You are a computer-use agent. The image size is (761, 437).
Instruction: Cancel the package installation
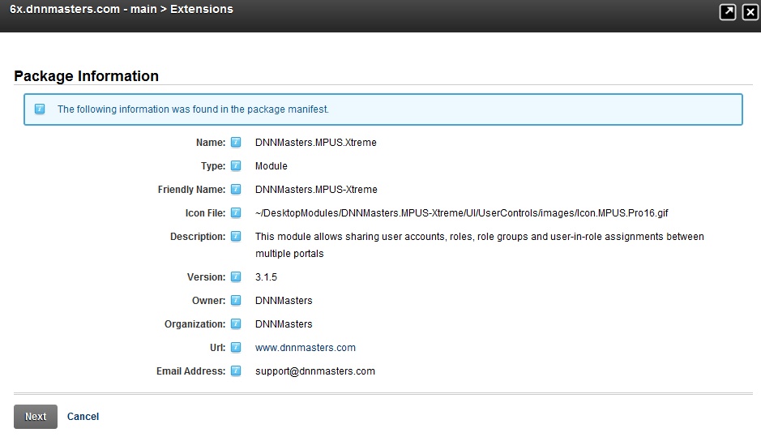tap(83, 417)
